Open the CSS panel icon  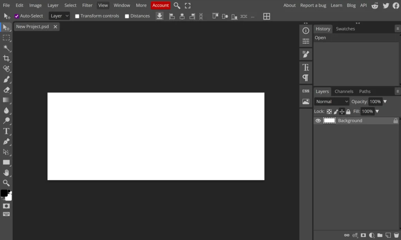305,91
